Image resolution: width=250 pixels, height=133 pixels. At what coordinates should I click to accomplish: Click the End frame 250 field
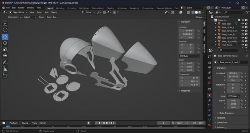tap(198, 123)
